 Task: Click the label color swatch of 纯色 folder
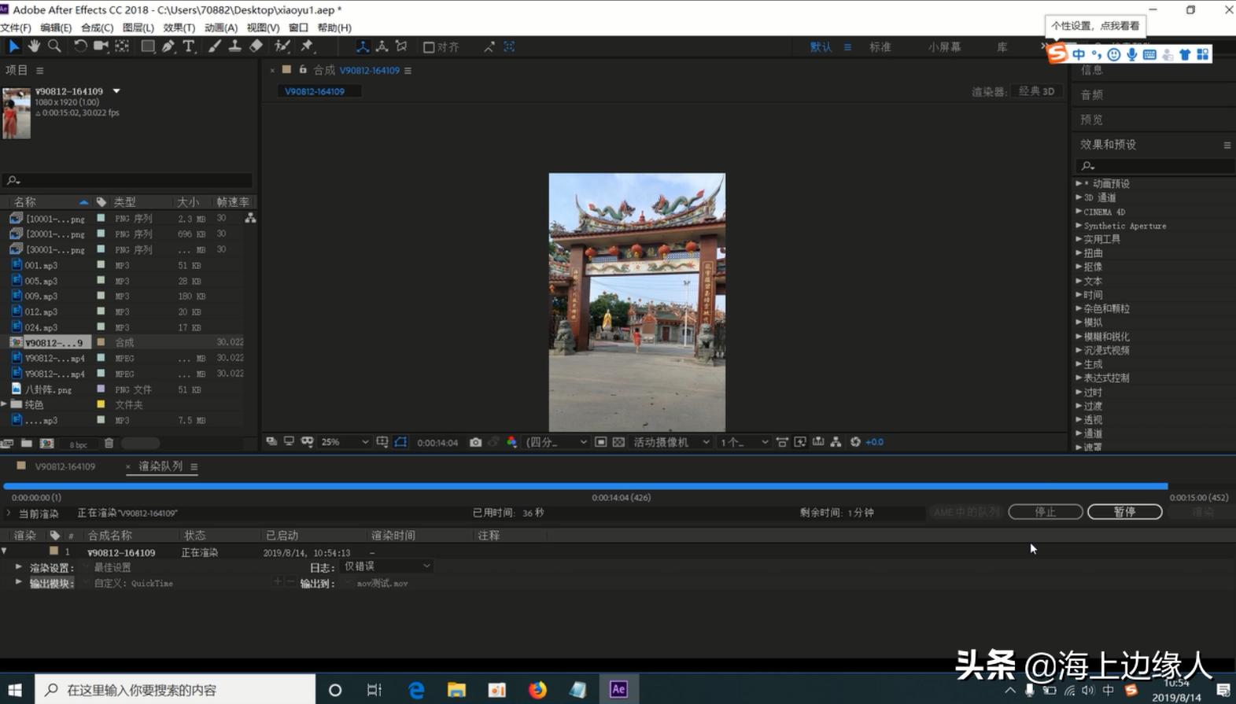click(x=101, y=404)
